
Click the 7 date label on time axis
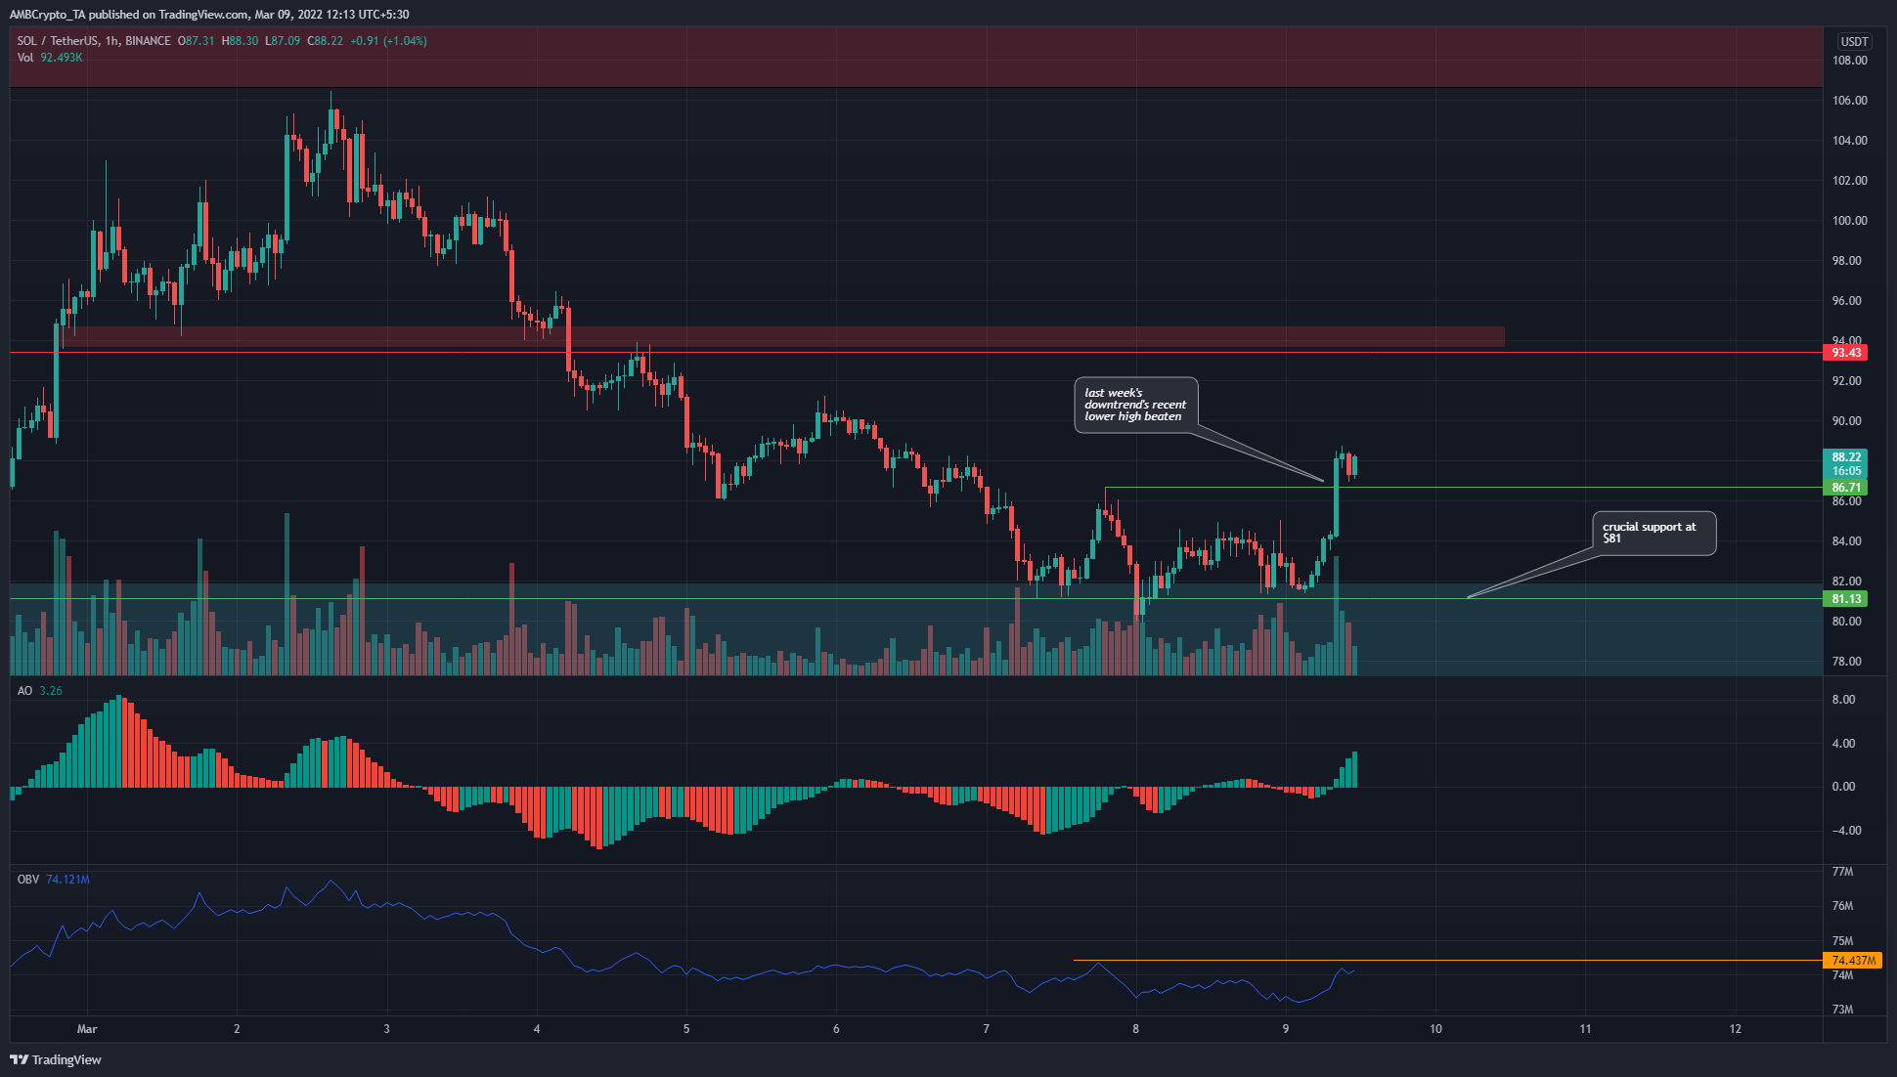pyautogui.click(x=987, y=1028)
